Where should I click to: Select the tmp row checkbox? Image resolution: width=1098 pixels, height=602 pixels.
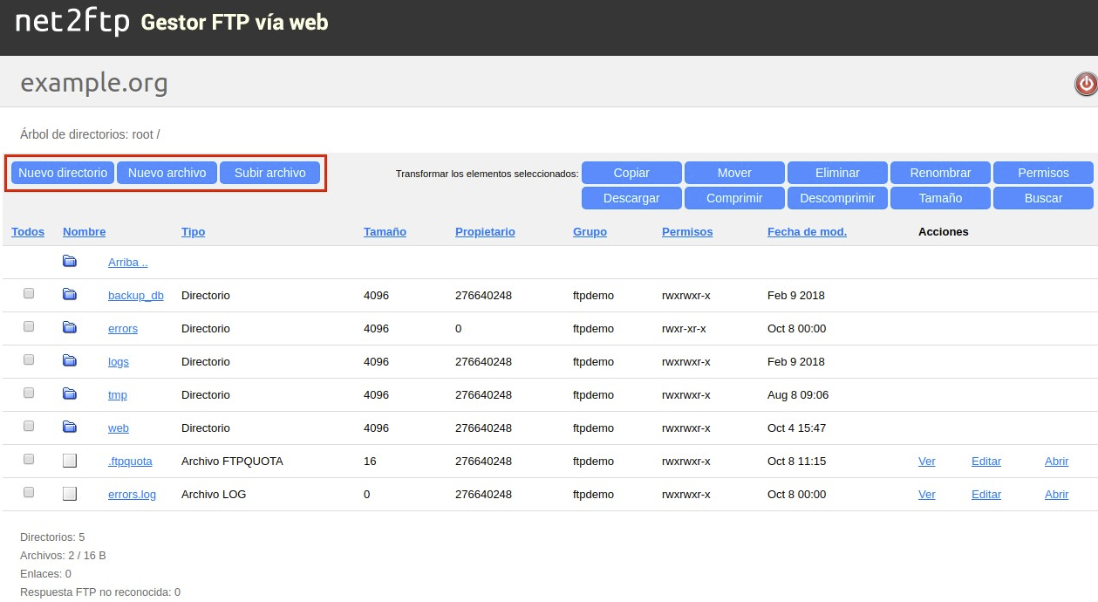pyautogui.click(x=29, y=393)
